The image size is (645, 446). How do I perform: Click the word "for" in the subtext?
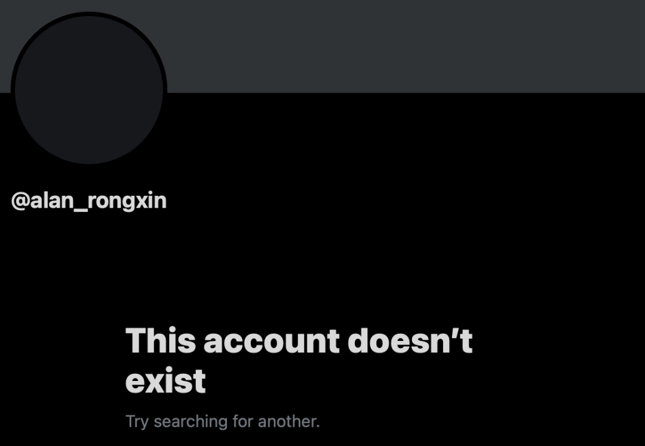point(242,421)
